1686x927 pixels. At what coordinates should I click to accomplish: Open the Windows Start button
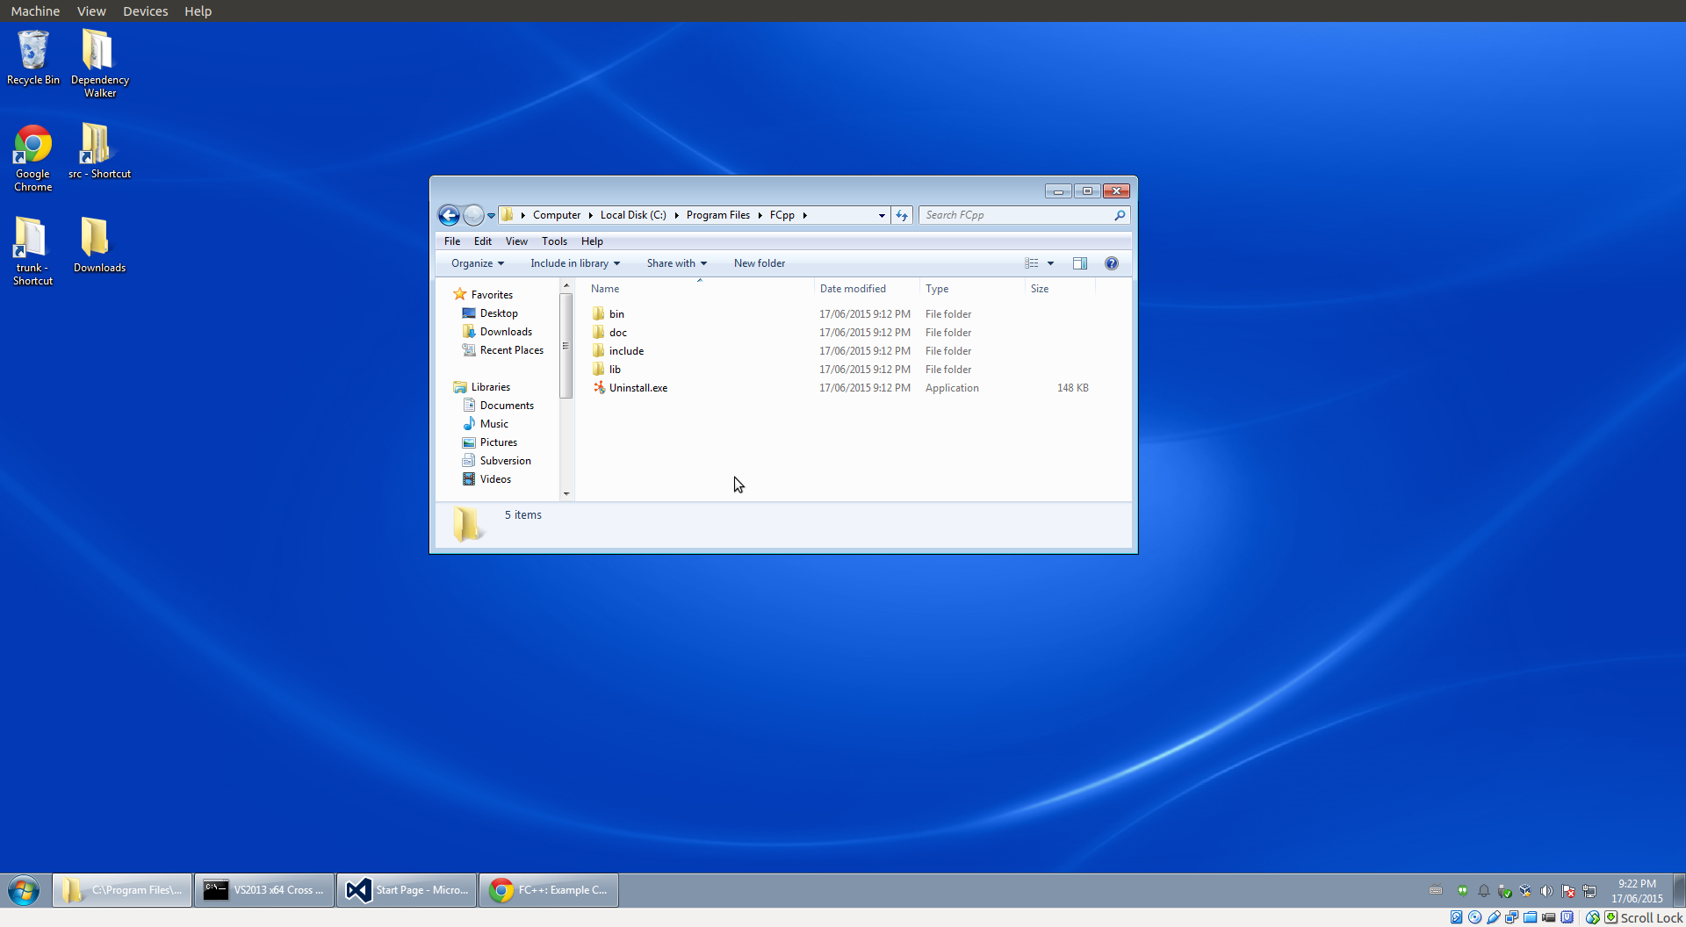tap(24, 890)
